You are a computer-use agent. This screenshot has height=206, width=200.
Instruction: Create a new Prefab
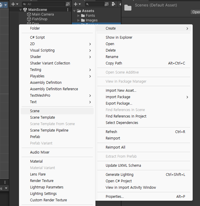(57, 137)
